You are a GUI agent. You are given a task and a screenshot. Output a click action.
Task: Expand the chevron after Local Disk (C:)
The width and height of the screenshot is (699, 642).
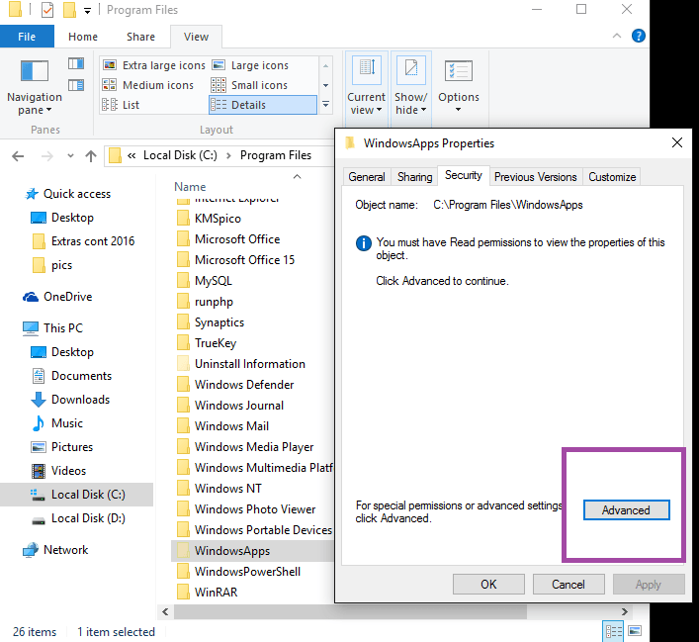(228, 155)
